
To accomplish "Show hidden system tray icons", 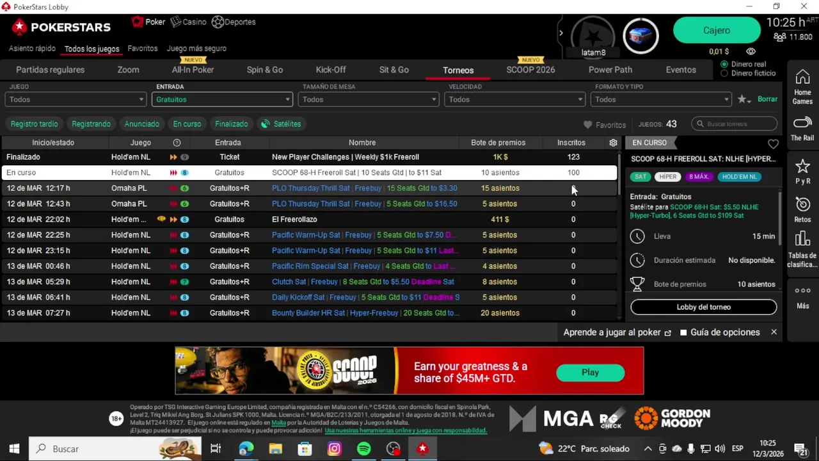I will click(648, 449).
